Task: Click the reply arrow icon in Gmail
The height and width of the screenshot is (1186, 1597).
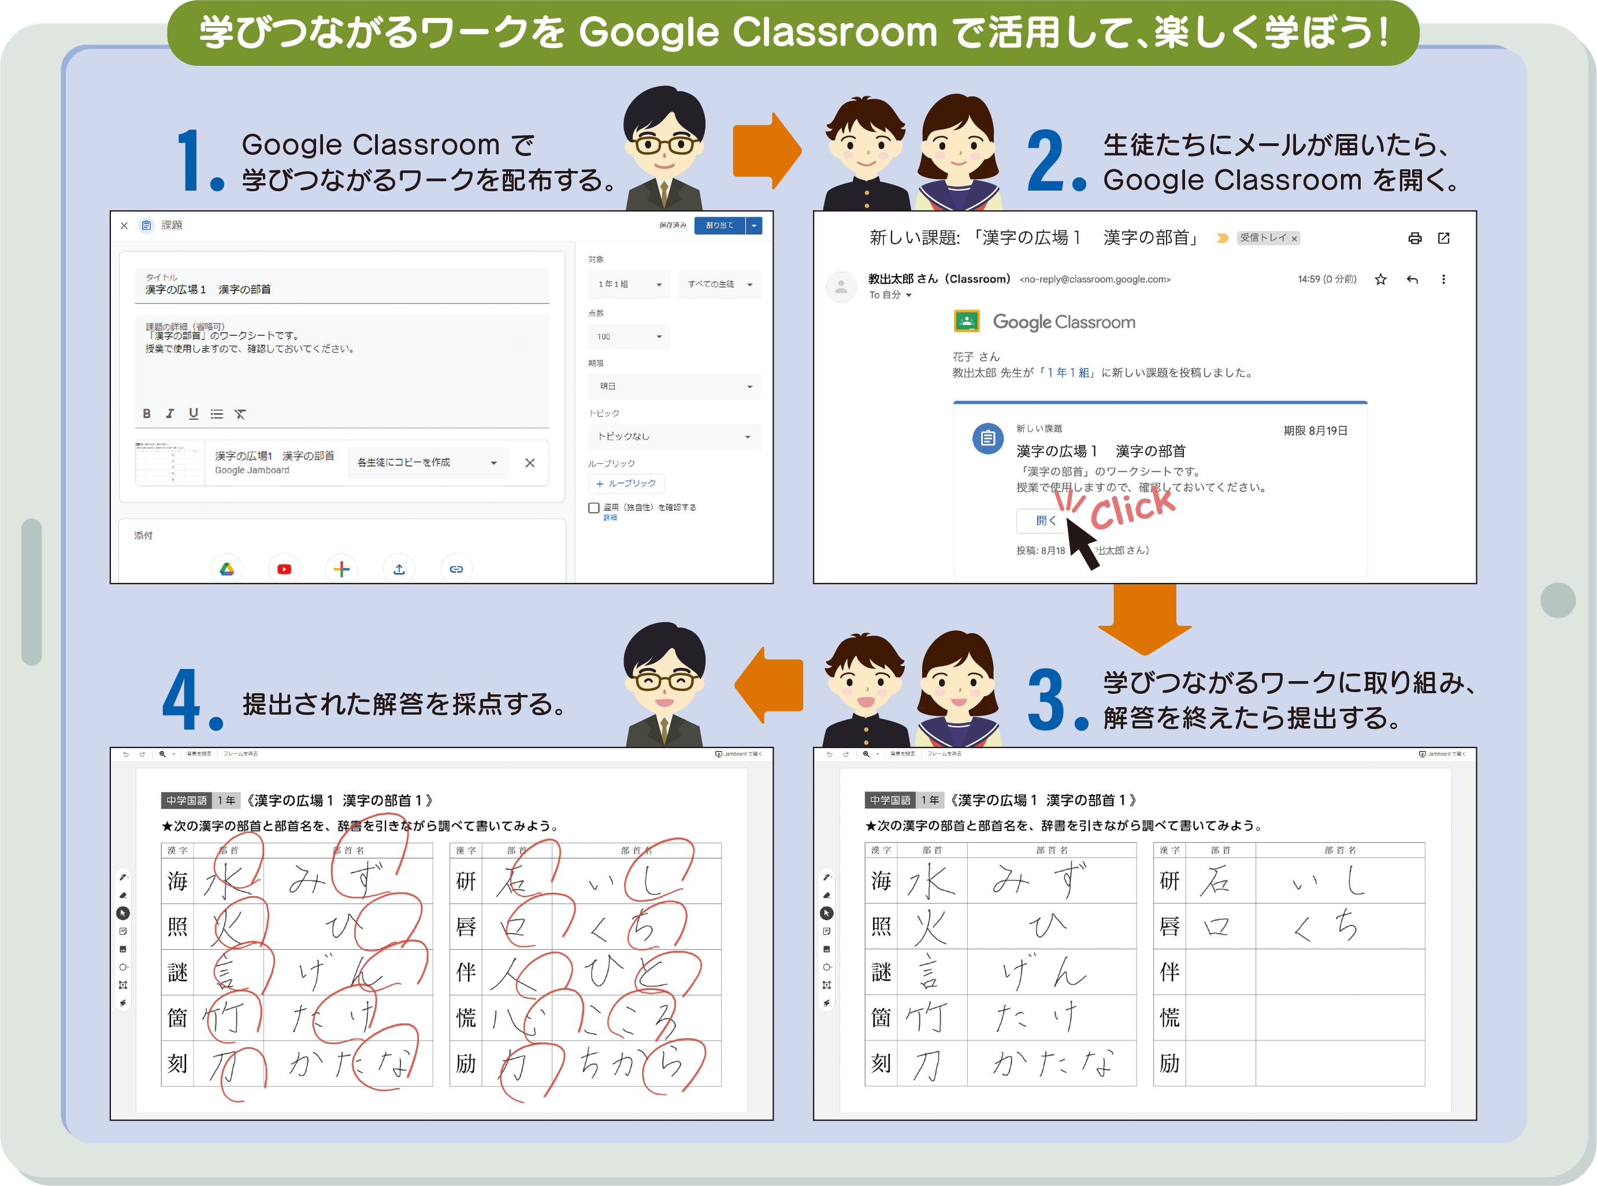Action: [x=1412, y=279]
